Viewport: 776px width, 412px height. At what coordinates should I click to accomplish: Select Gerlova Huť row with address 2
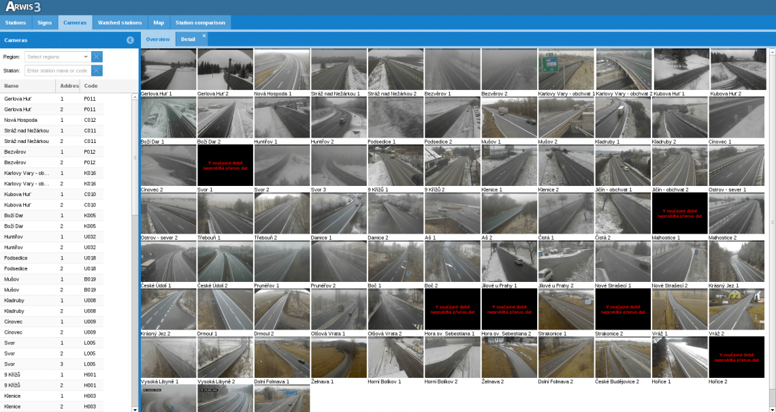[x=52, y=110]
